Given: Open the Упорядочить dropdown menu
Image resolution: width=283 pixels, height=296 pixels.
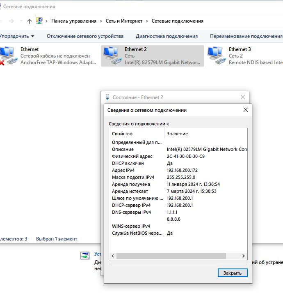Looking at the screenshot, I should pyautogui.click(x=16, y=36).
